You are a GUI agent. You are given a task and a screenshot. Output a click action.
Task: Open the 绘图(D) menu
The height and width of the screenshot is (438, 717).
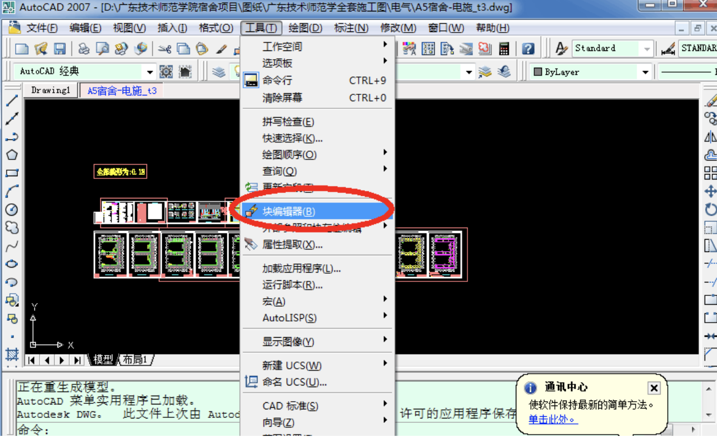tap(305, 28)
